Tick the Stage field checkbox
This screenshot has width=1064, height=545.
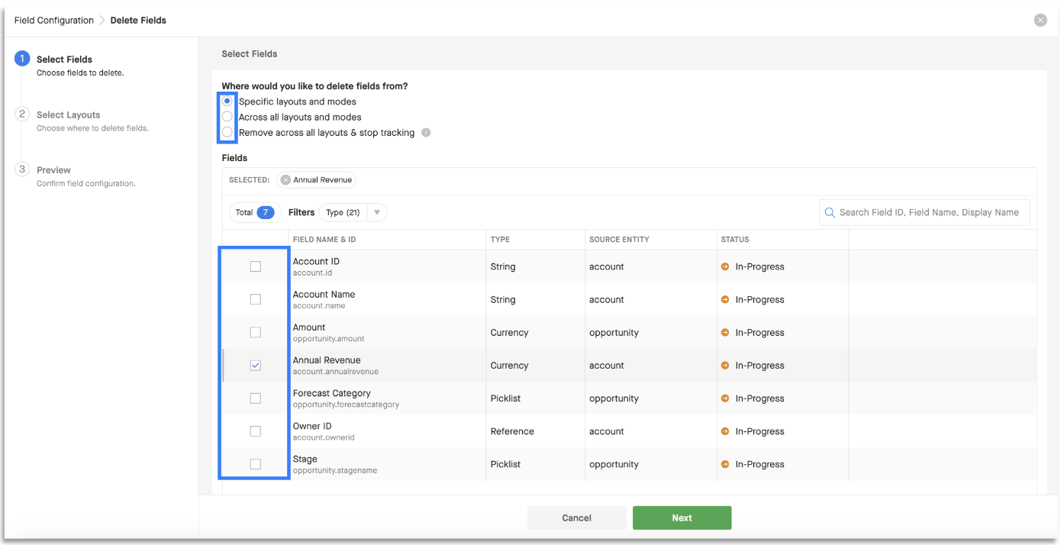point(256,464)
